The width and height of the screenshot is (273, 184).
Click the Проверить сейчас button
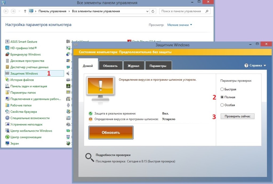pyautogui.click(x=238, y=116)
